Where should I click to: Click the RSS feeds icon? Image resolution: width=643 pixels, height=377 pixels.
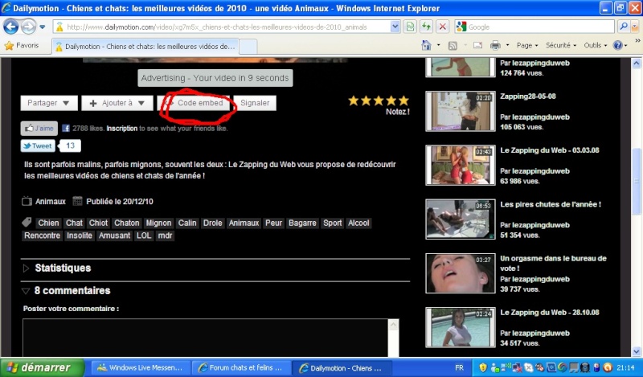coord(453,46)
